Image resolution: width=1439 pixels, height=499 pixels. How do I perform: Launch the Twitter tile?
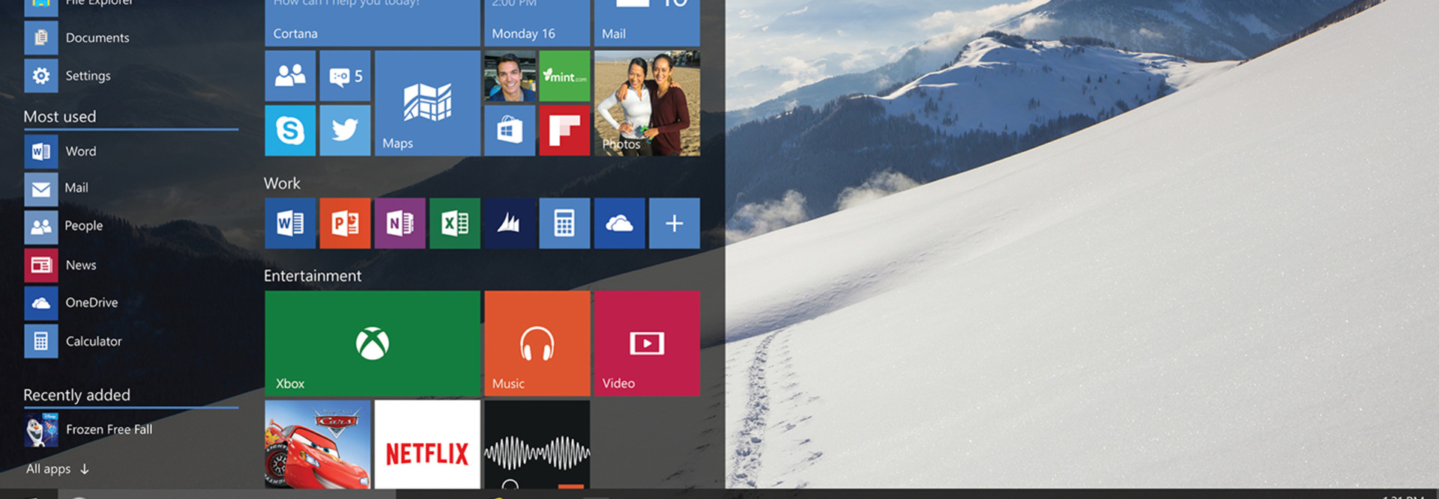(x=345, y=130)
